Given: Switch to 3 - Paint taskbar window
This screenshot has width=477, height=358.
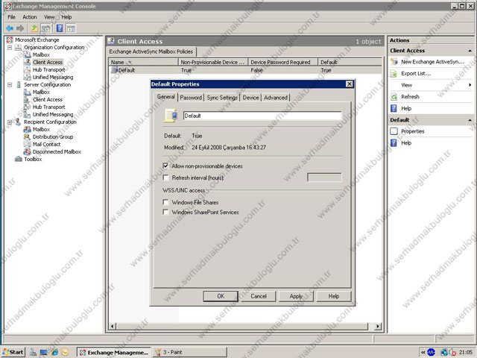Looking at the screenshot, I should [189, 352].
